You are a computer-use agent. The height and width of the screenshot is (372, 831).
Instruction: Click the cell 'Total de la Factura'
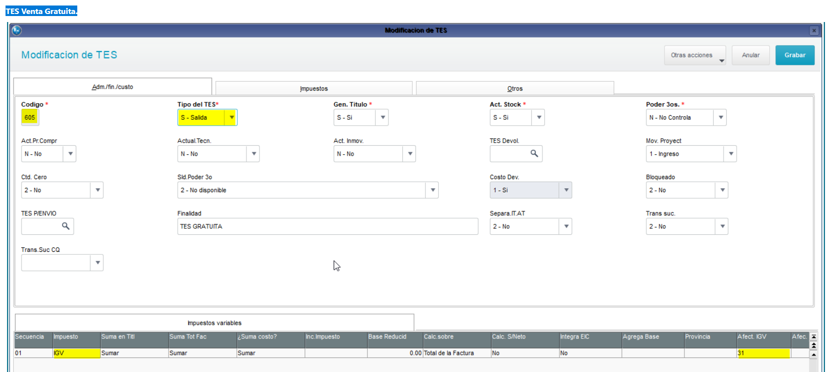[457, 353]
